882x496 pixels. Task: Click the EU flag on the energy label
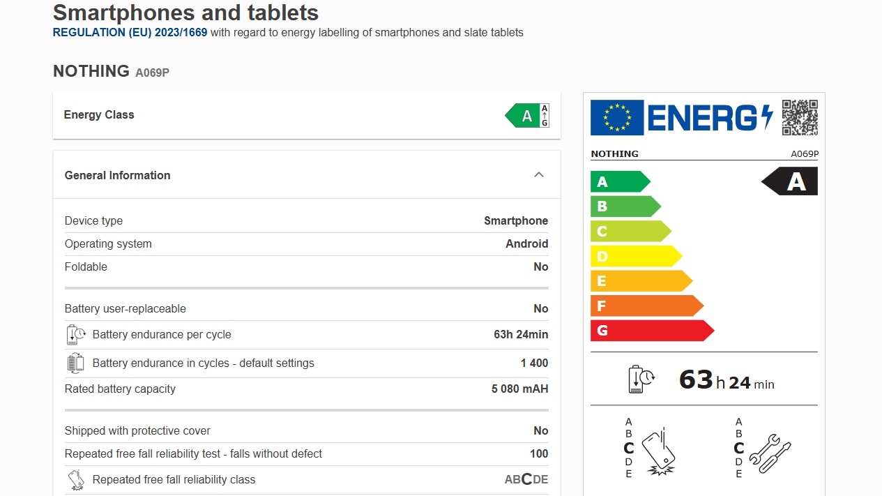click(x=616, y=117)
